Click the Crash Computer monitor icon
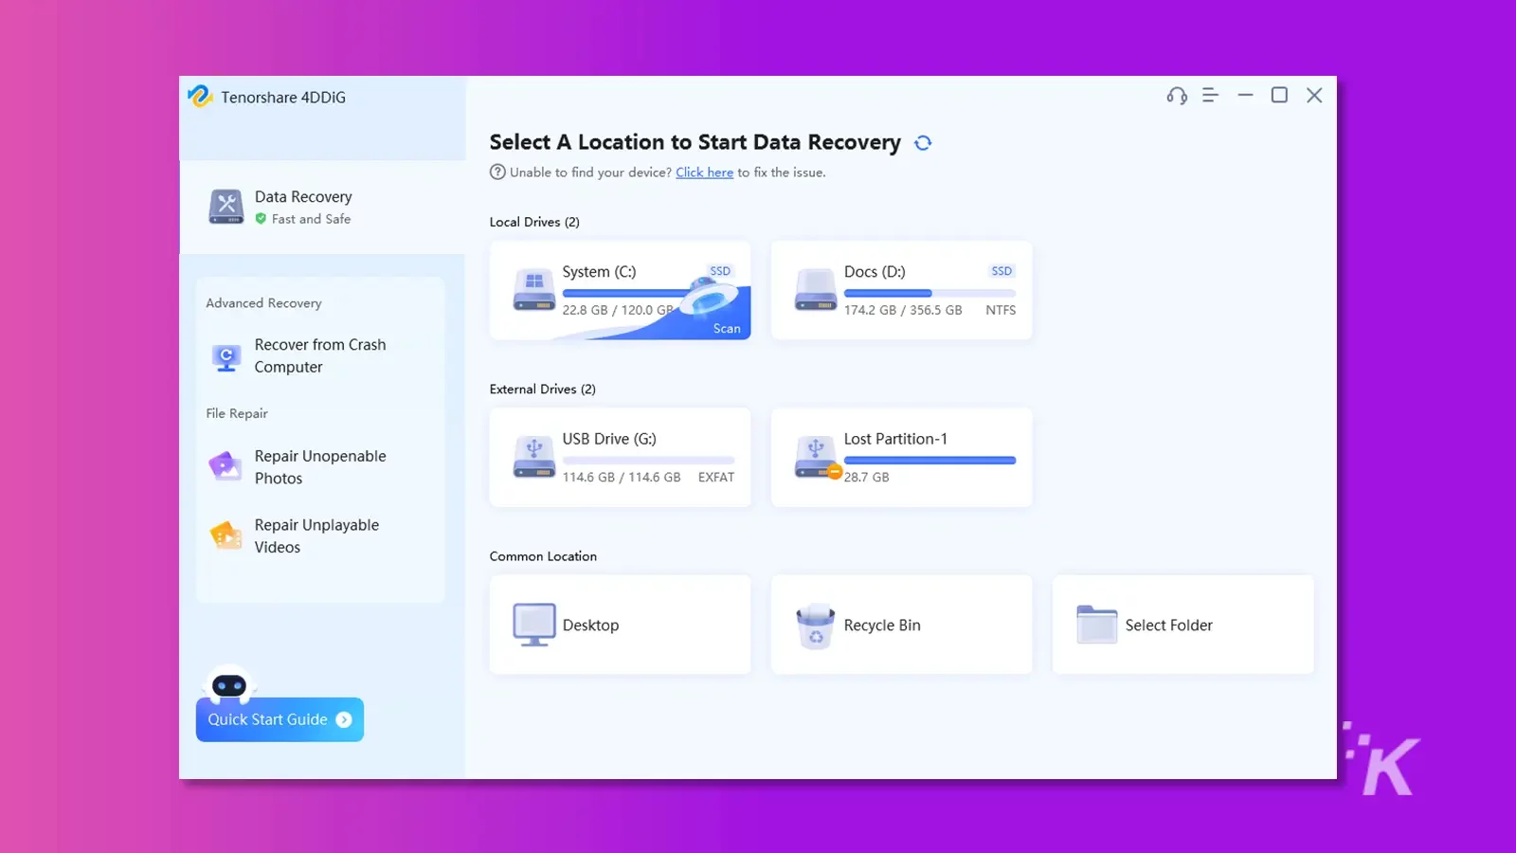 pos(226,357)
